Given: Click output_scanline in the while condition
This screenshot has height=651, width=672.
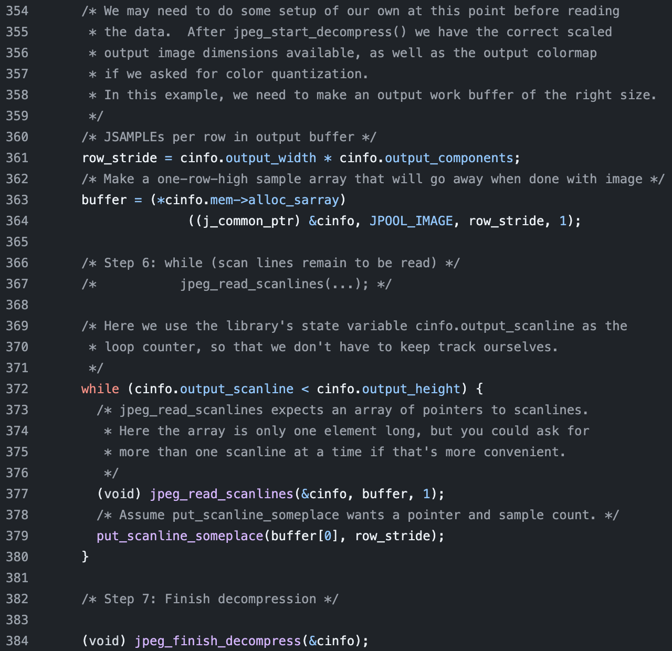Looking at the screenshot, I should [237, 389].
